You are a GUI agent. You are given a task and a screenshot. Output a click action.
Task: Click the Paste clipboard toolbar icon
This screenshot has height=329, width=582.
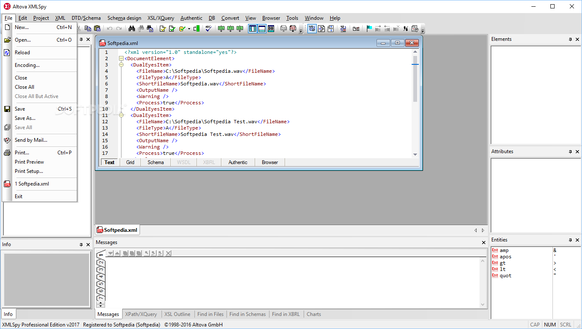[97, 28]
